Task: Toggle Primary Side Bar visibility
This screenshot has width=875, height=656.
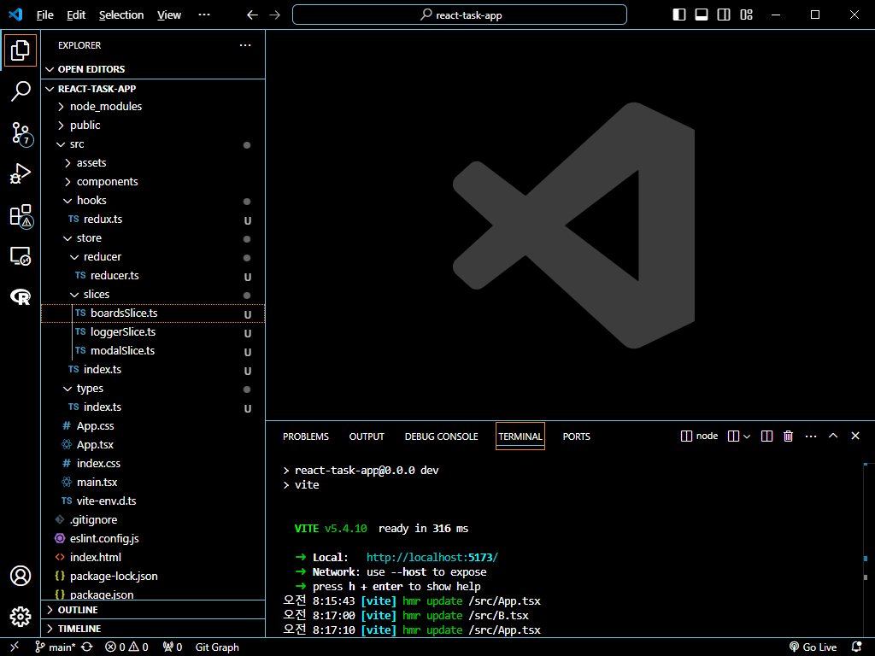Action: coord(679,15)
